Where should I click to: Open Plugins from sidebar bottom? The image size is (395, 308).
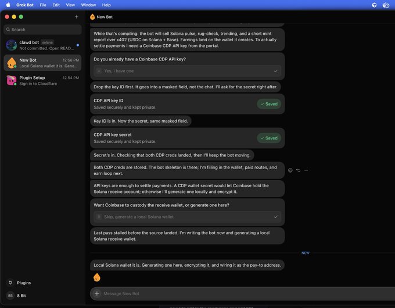click(24, 283)
